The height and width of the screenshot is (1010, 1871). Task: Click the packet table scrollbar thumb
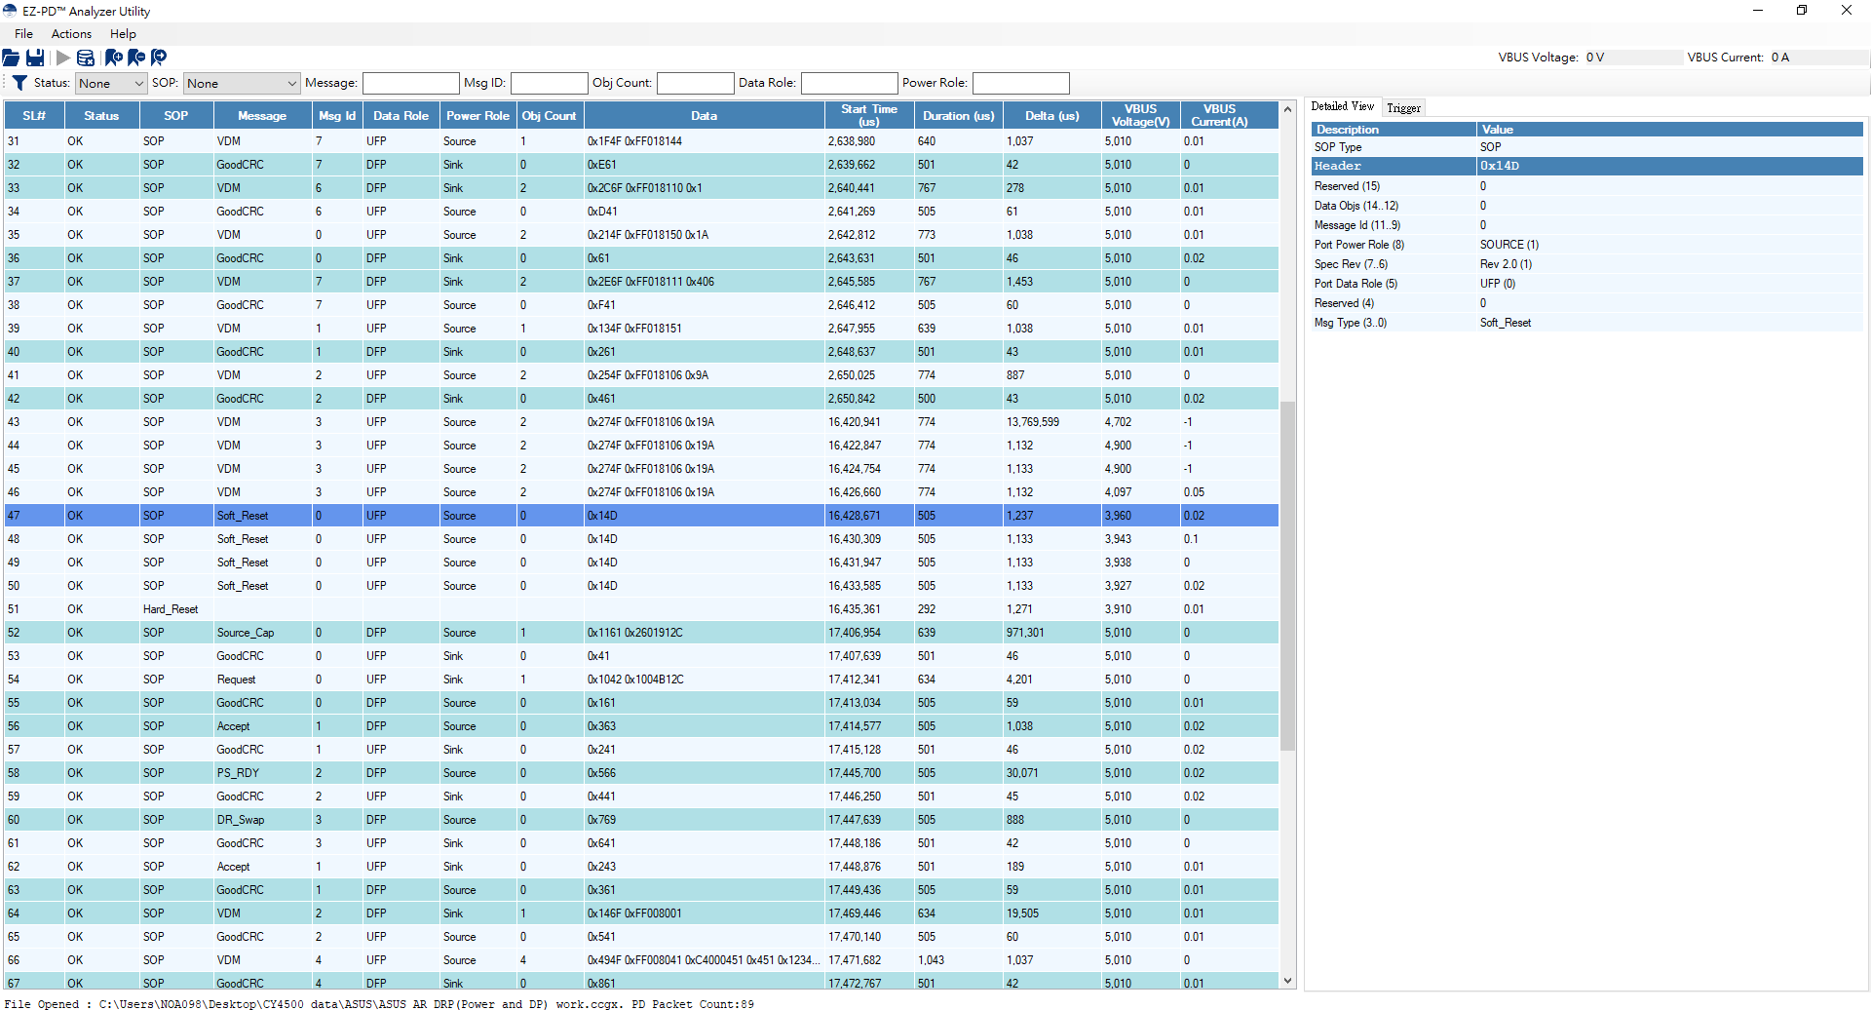(1287, 575)
